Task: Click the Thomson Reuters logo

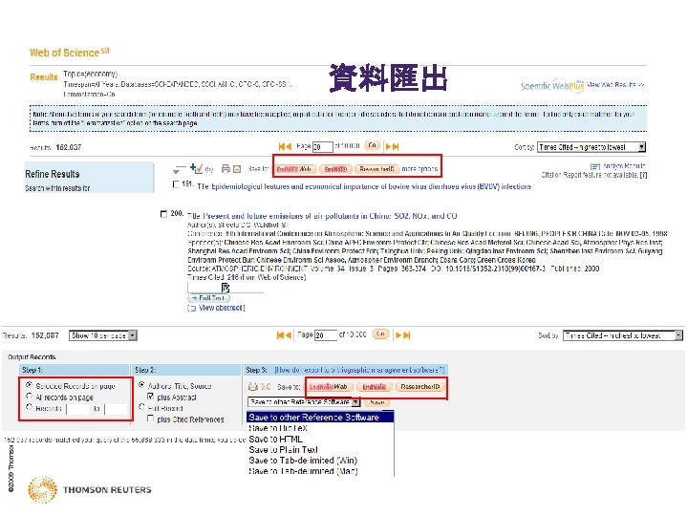Action: [90, 489]
